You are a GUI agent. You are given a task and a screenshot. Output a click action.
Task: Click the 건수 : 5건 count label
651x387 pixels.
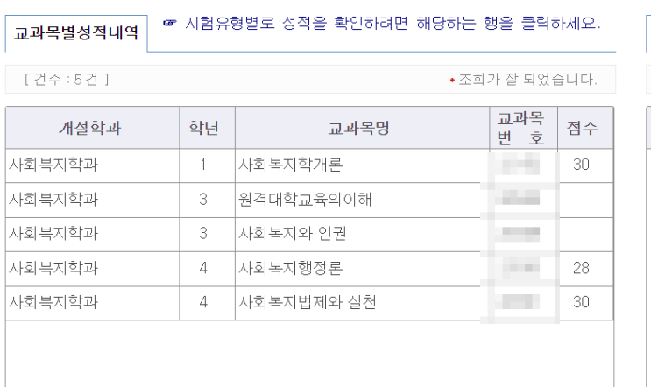pyautogui.click(x=67, y=79)
